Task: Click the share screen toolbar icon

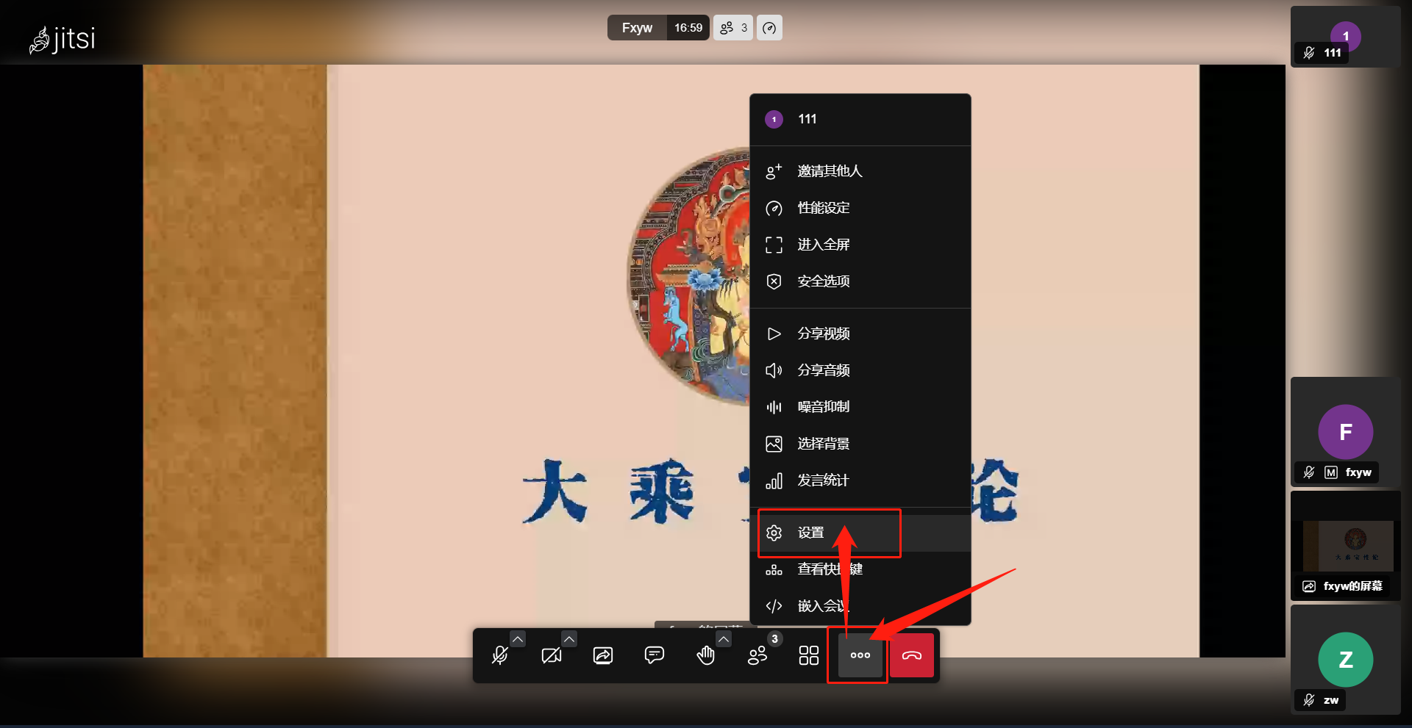Action: [603, 655]
